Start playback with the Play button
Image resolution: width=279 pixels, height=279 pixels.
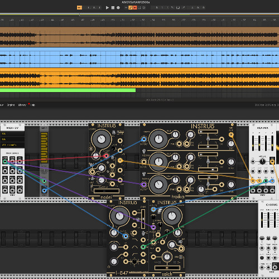[107, 8]
